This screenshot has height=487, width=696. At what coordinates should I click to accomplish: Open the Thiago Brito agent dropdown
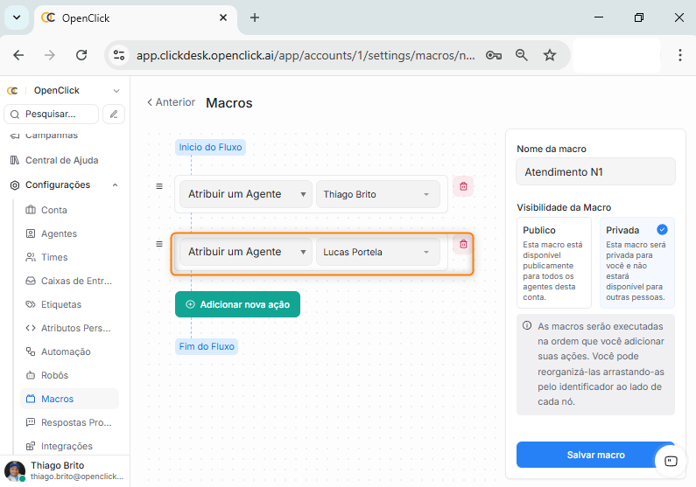pyautogui.click(x=378, y=194)
